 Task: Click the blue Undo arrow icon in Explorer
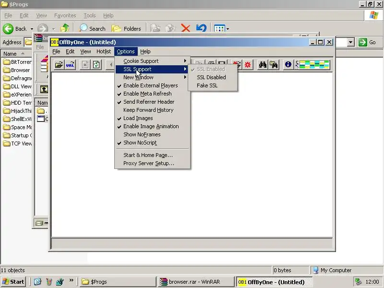coord(201,28)
